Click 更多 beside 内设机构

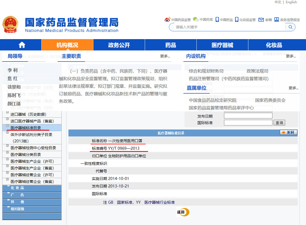click(291, 56)
